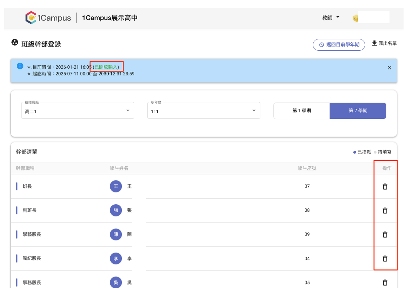Click the 學生座號 column header

coord(307,168)
